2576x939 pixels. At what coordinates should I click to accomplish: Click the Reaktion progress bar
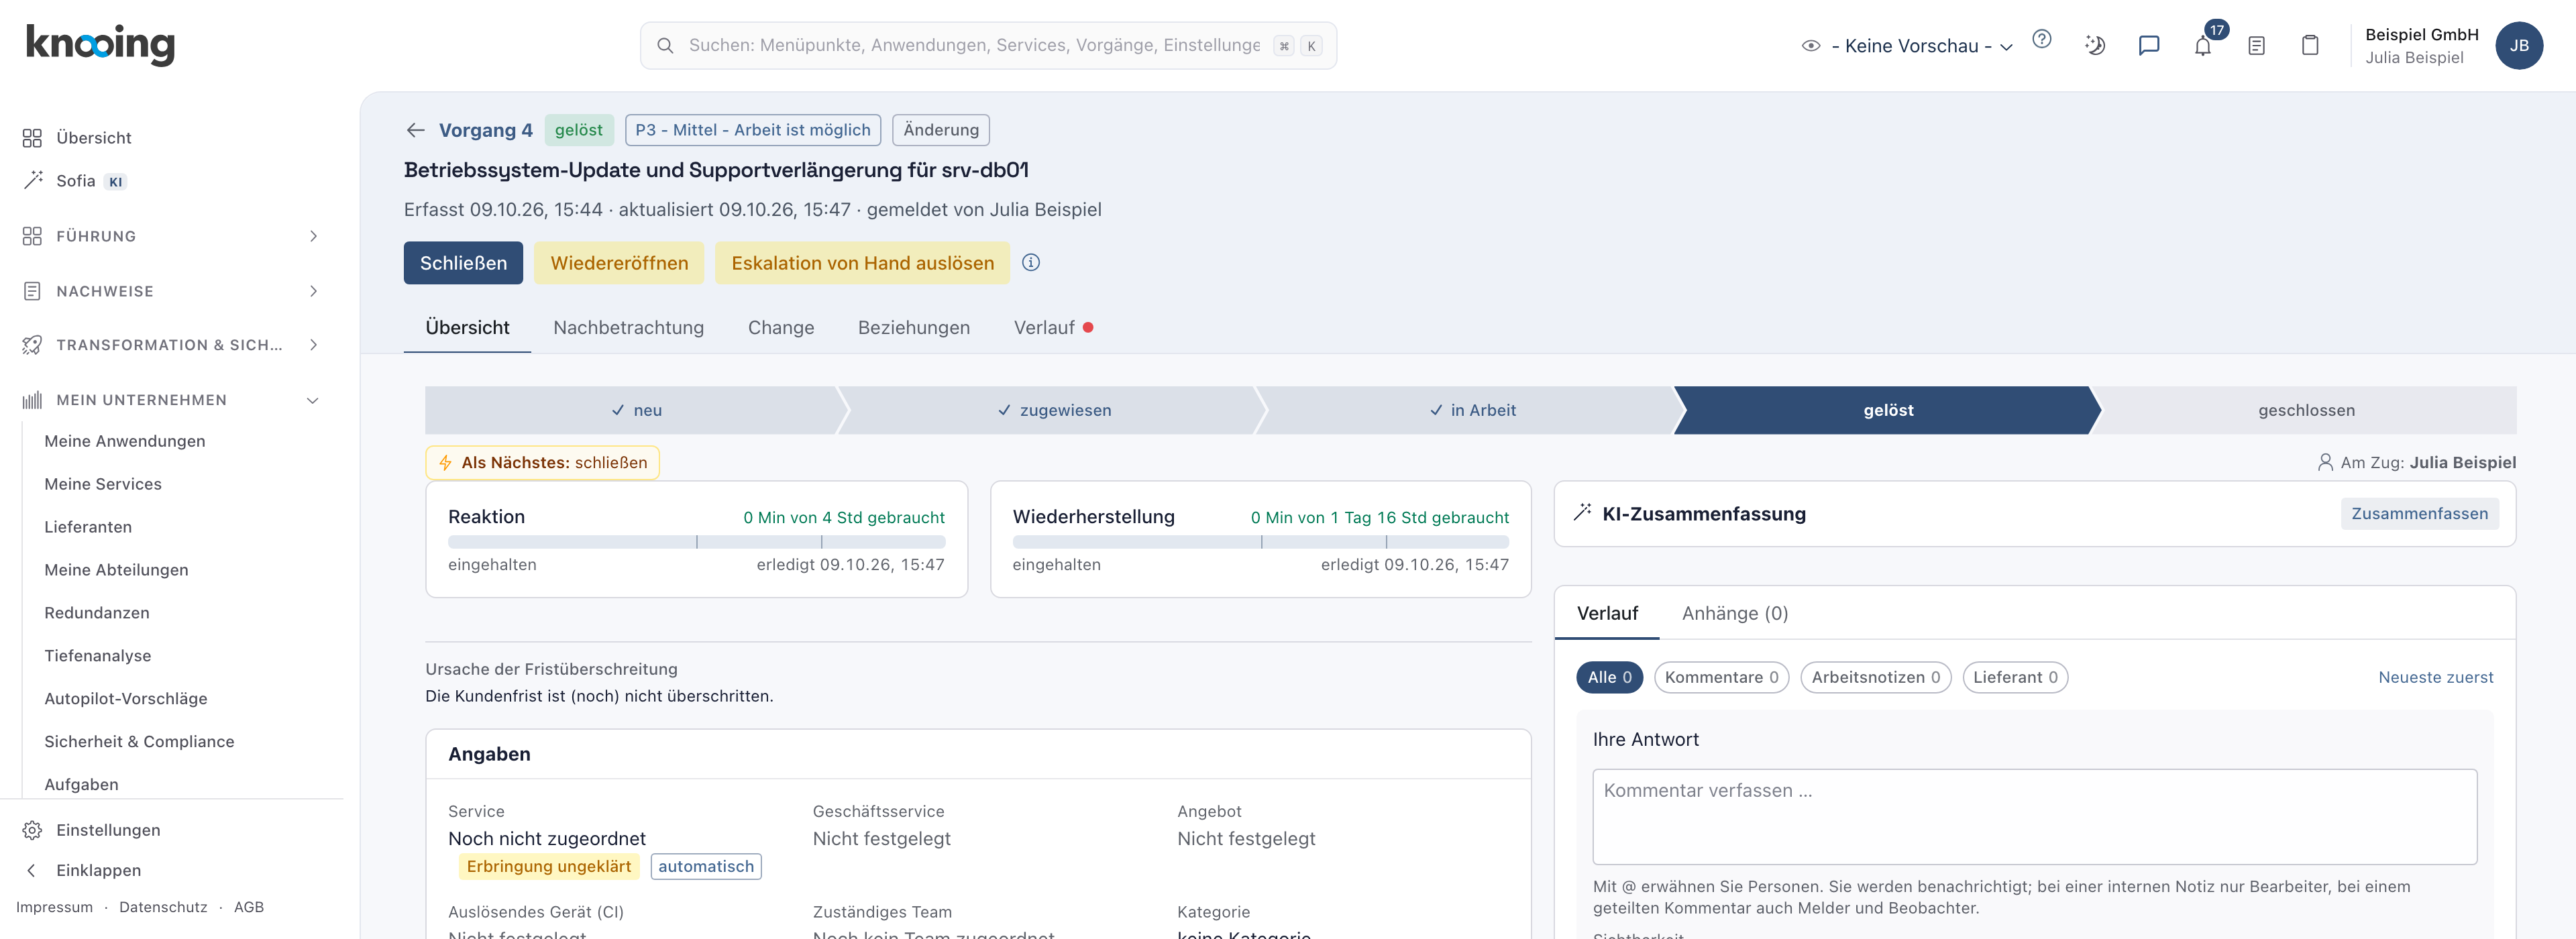(x=696, y=541)
